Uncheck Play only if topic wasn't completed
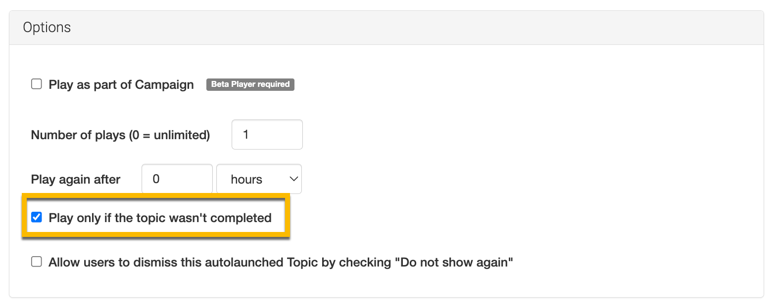The width and height of the screenshot is (775, 306). (x=37, y=218)
